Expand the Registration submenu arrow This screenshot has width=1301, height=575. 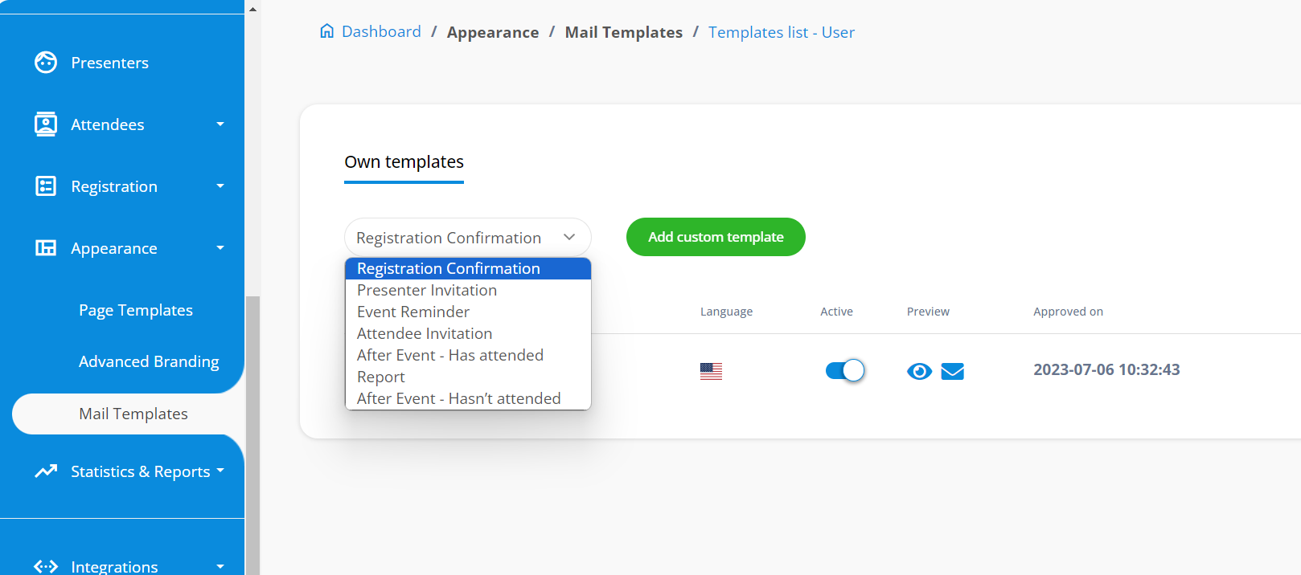click(220, 186)
